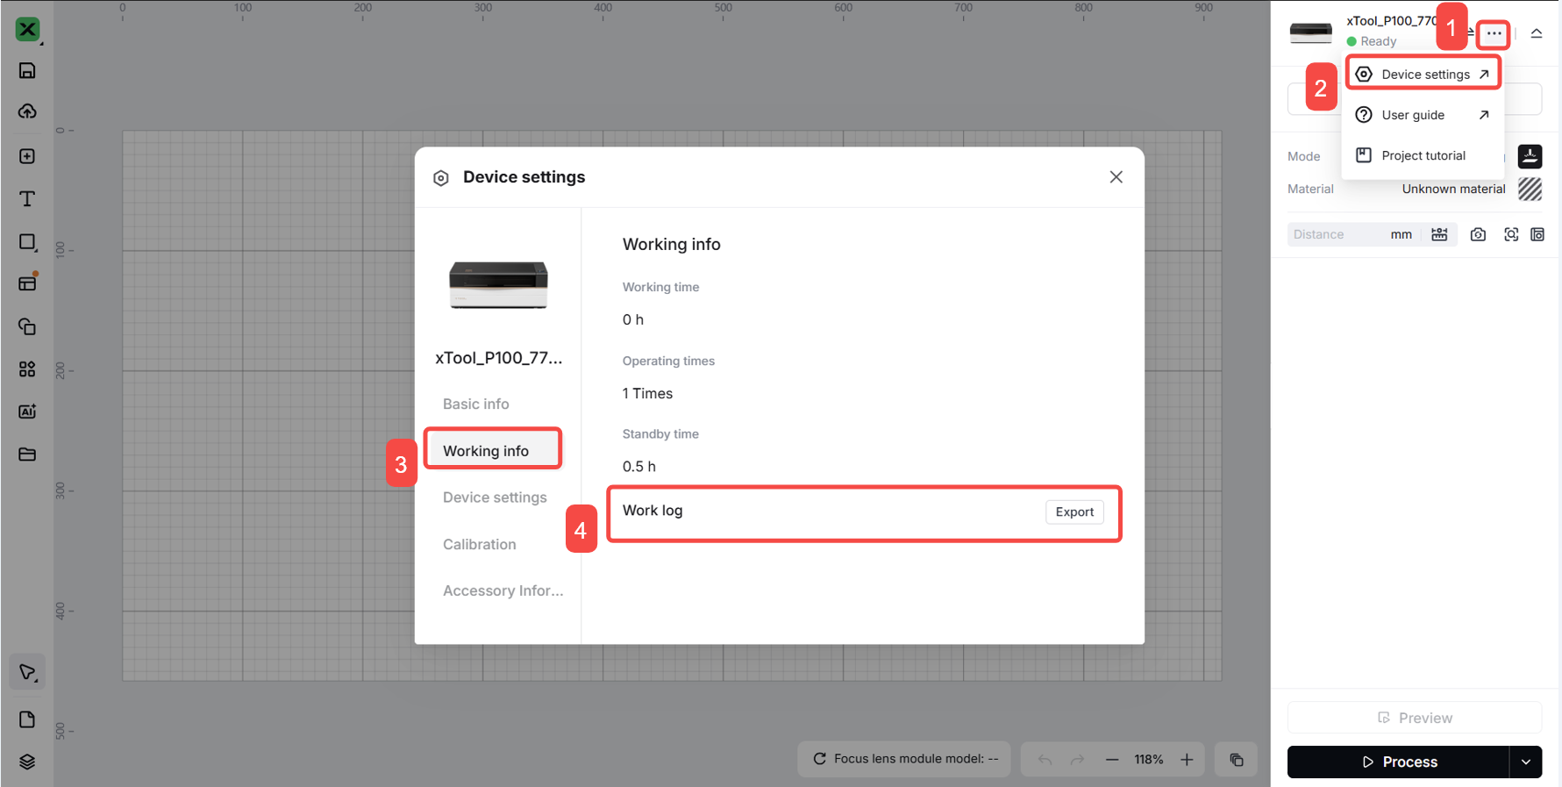
Task: Click the camera capture icon
Action: click(x=1478, y=234)
